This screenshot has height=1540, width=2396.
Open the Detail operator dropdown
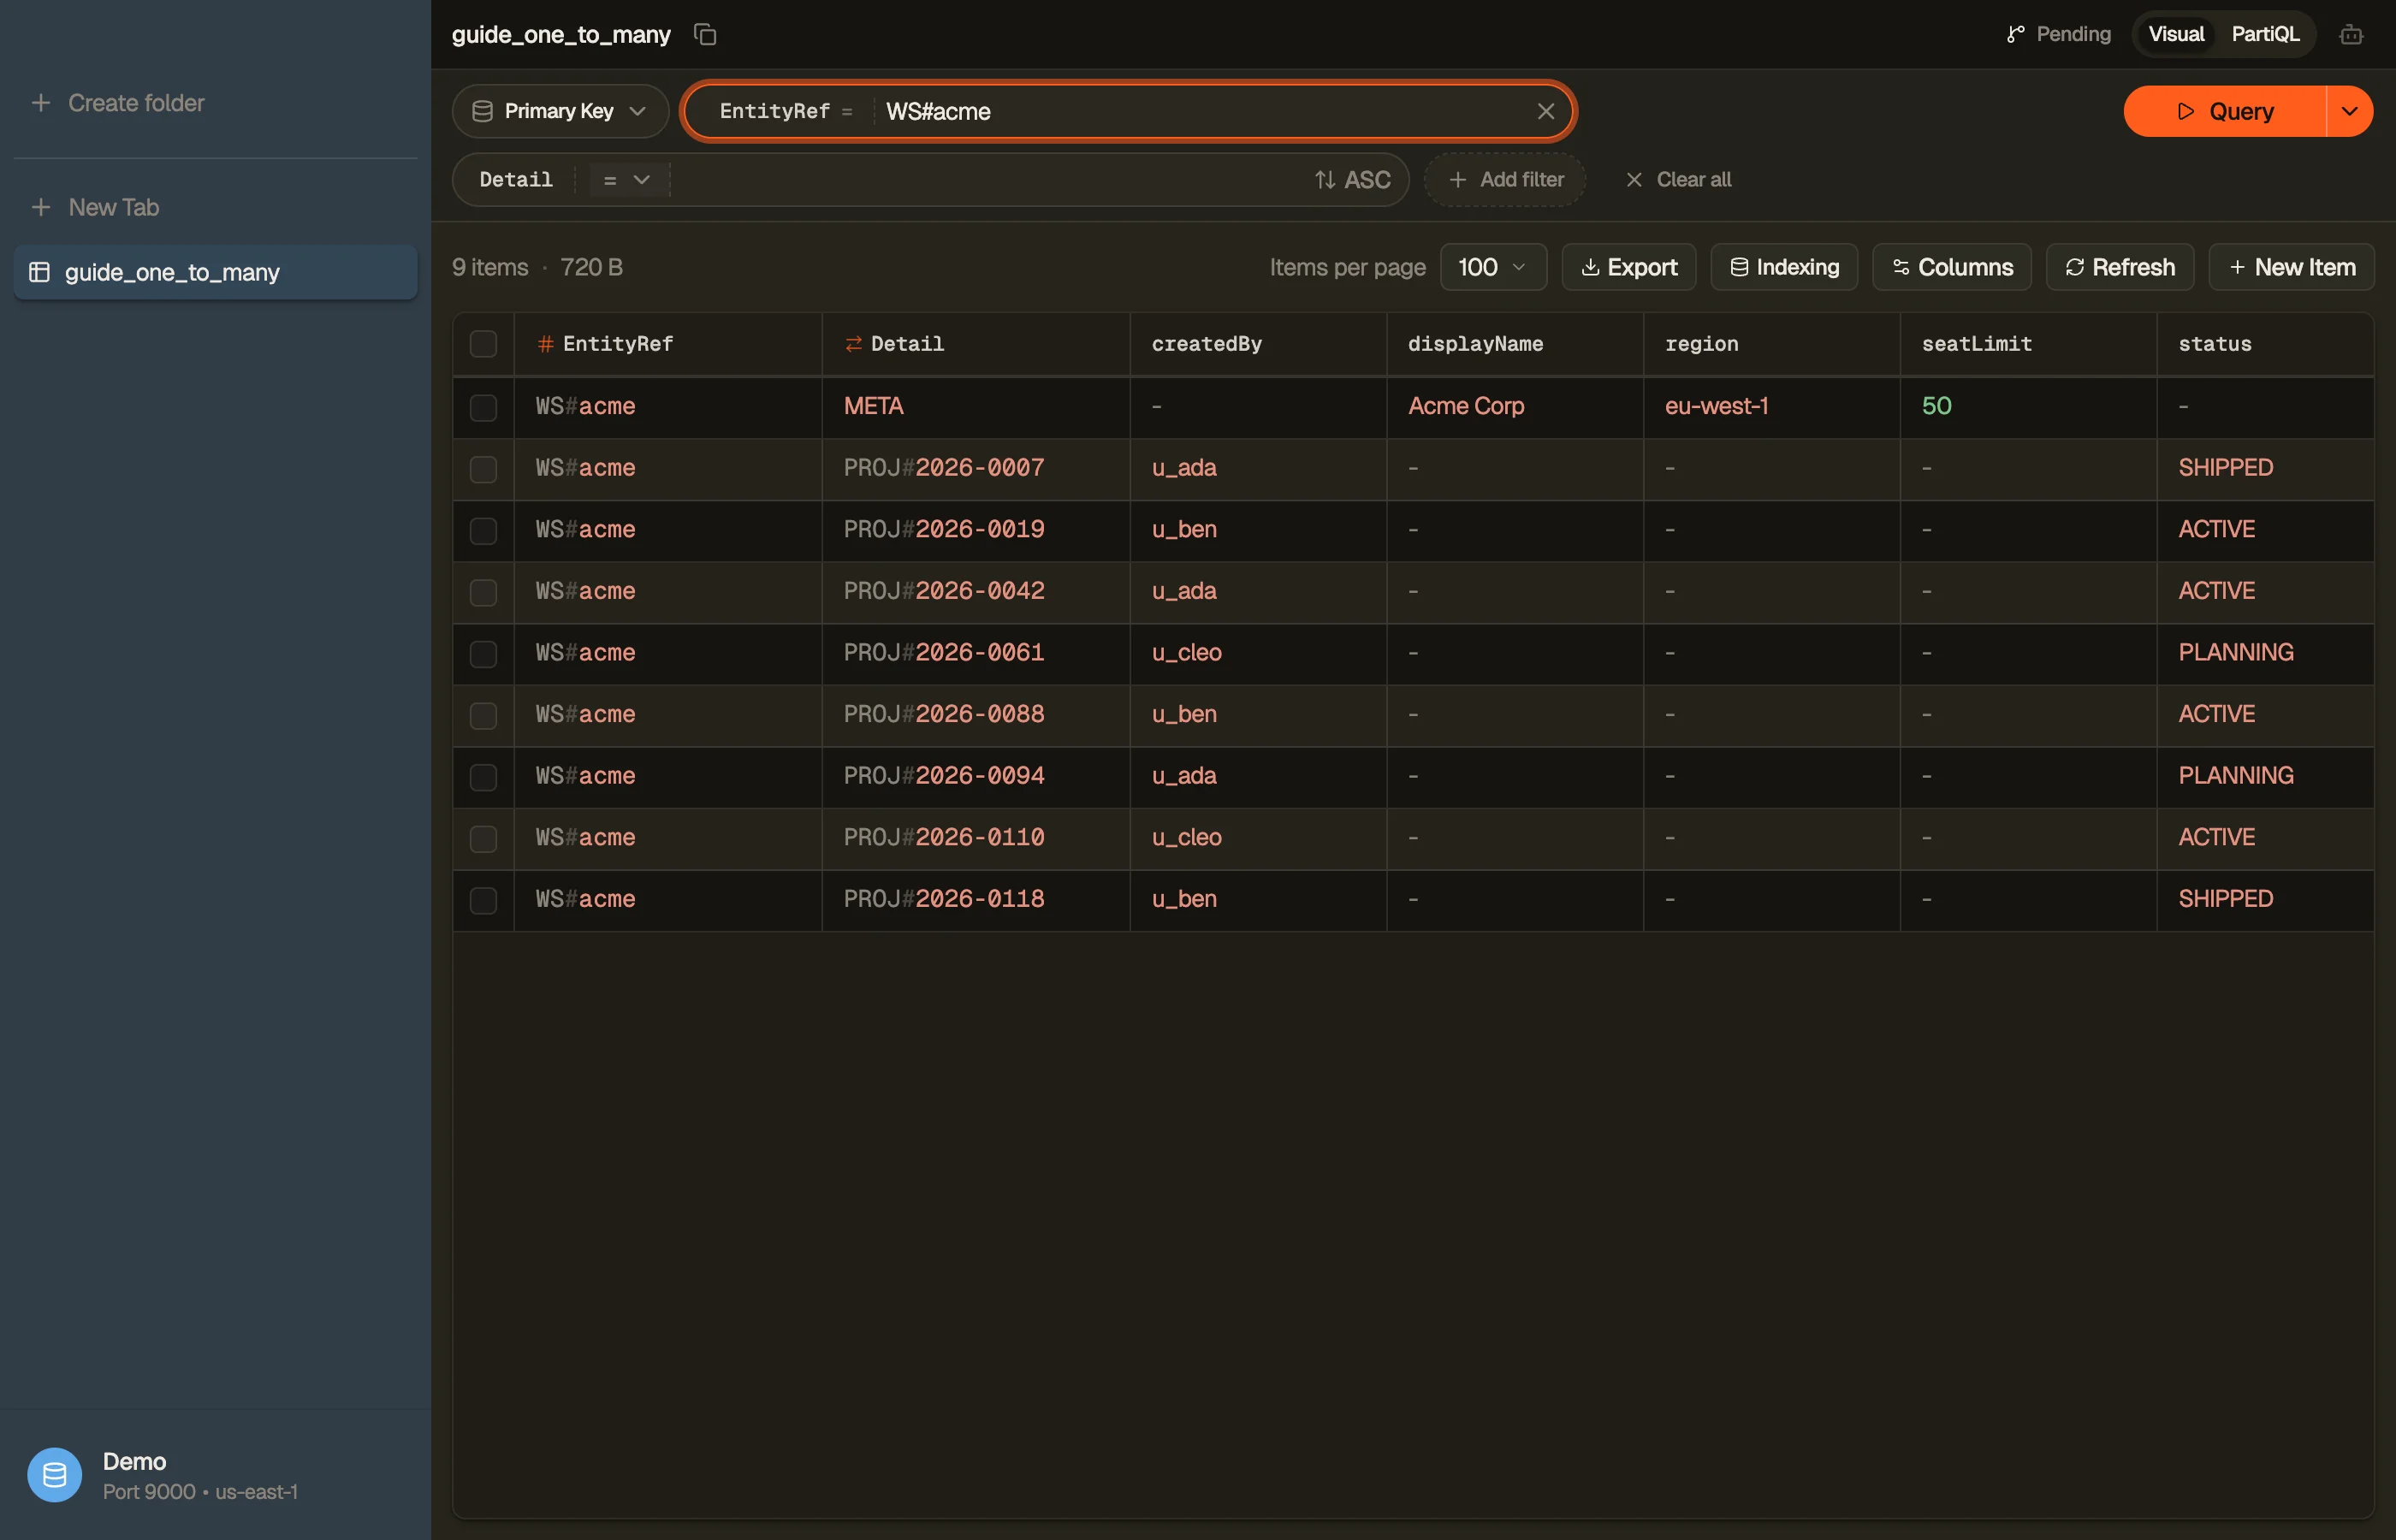click(627, 180)
